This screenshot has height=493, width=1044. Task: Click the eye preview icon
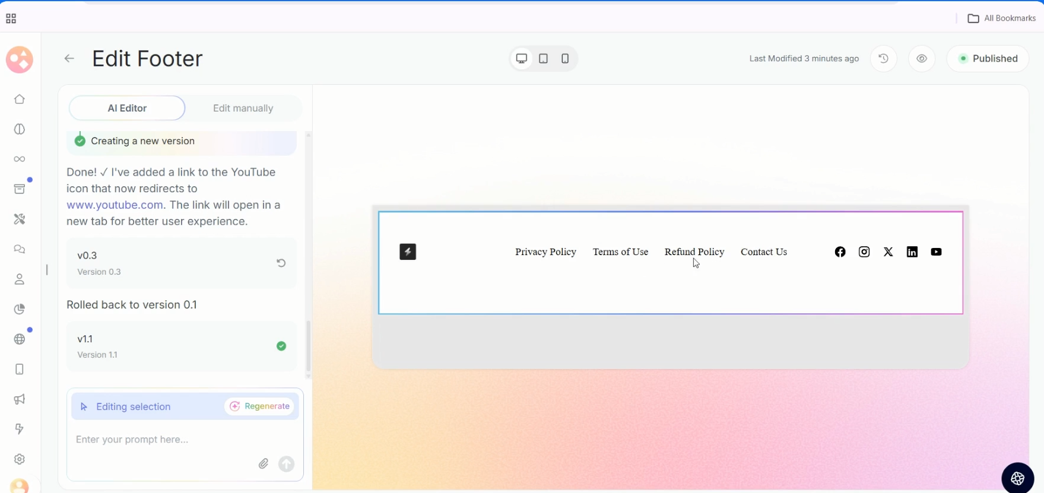pos(921,58)
